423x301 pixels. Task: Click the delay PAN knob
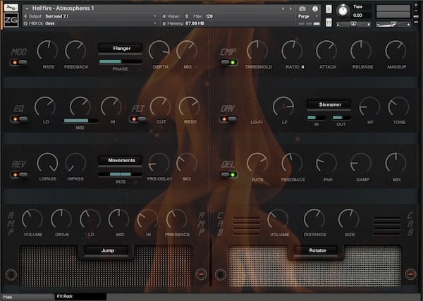326,163
